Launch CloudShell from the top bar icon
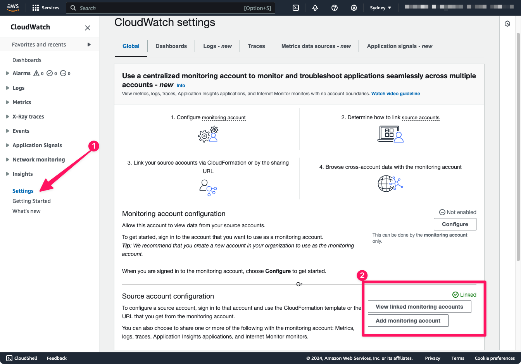 coord(296,8)
